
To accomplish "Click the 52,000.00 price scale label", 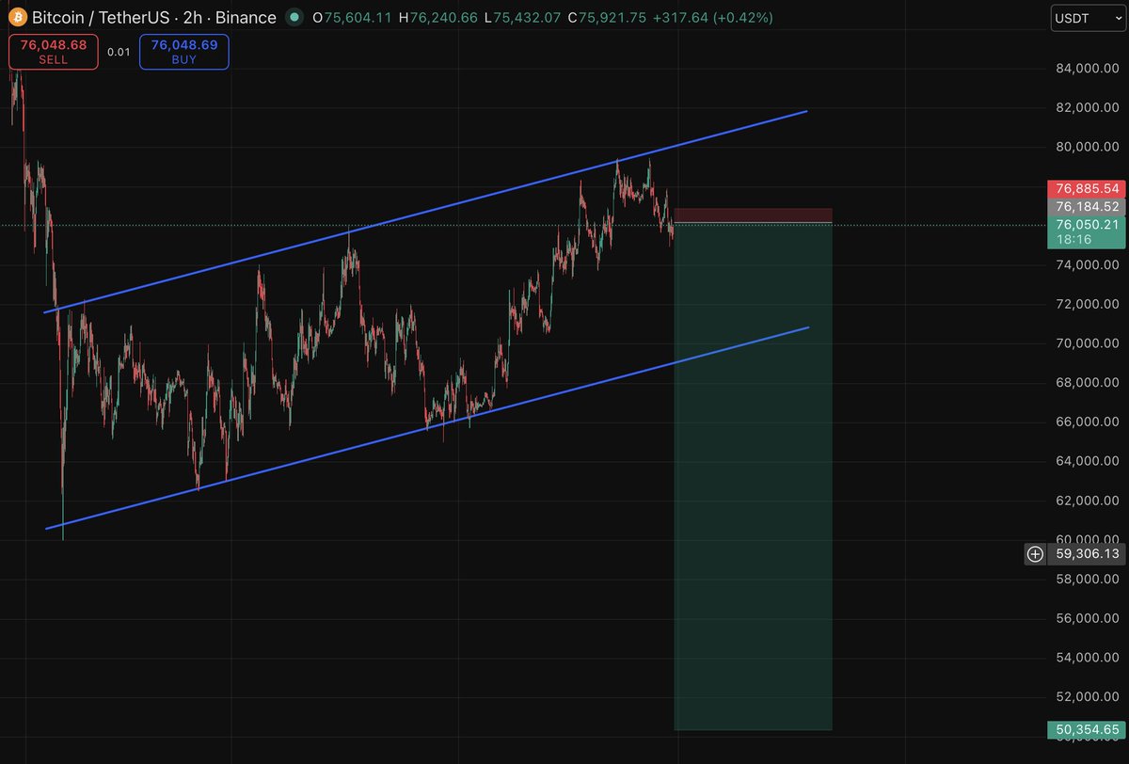I will tap(1086, 697).
